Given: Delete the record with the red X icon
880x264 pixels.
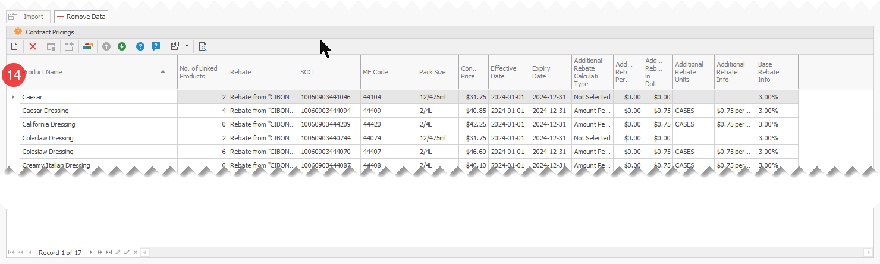Looking at the screenshot, I should [x=33, y=46].
